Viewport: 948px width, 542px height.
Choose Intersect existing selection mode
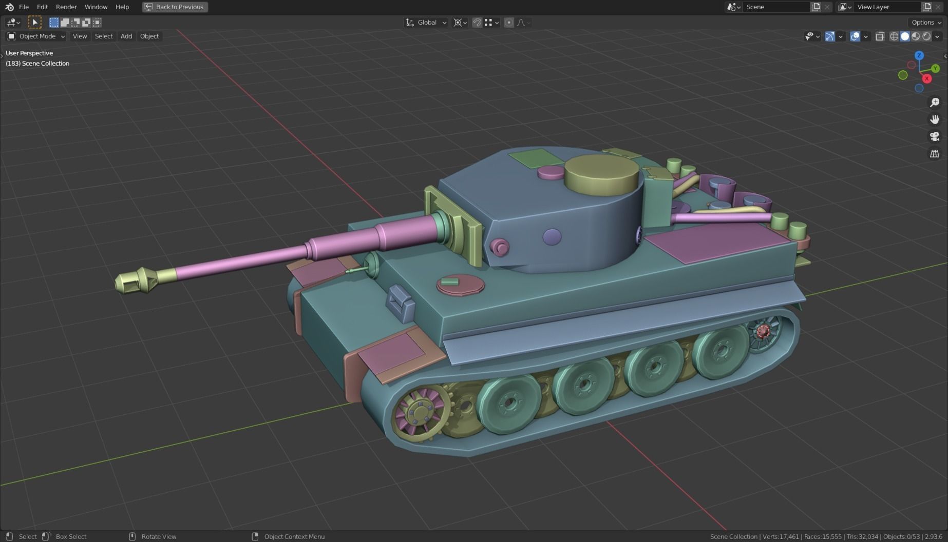[x=97, y=23]
